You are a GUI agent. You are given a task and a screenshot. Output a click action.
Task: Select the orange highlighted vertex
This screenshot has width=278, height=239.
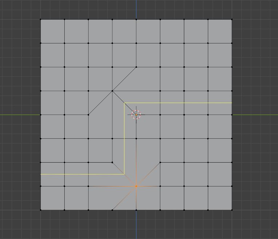136,186
